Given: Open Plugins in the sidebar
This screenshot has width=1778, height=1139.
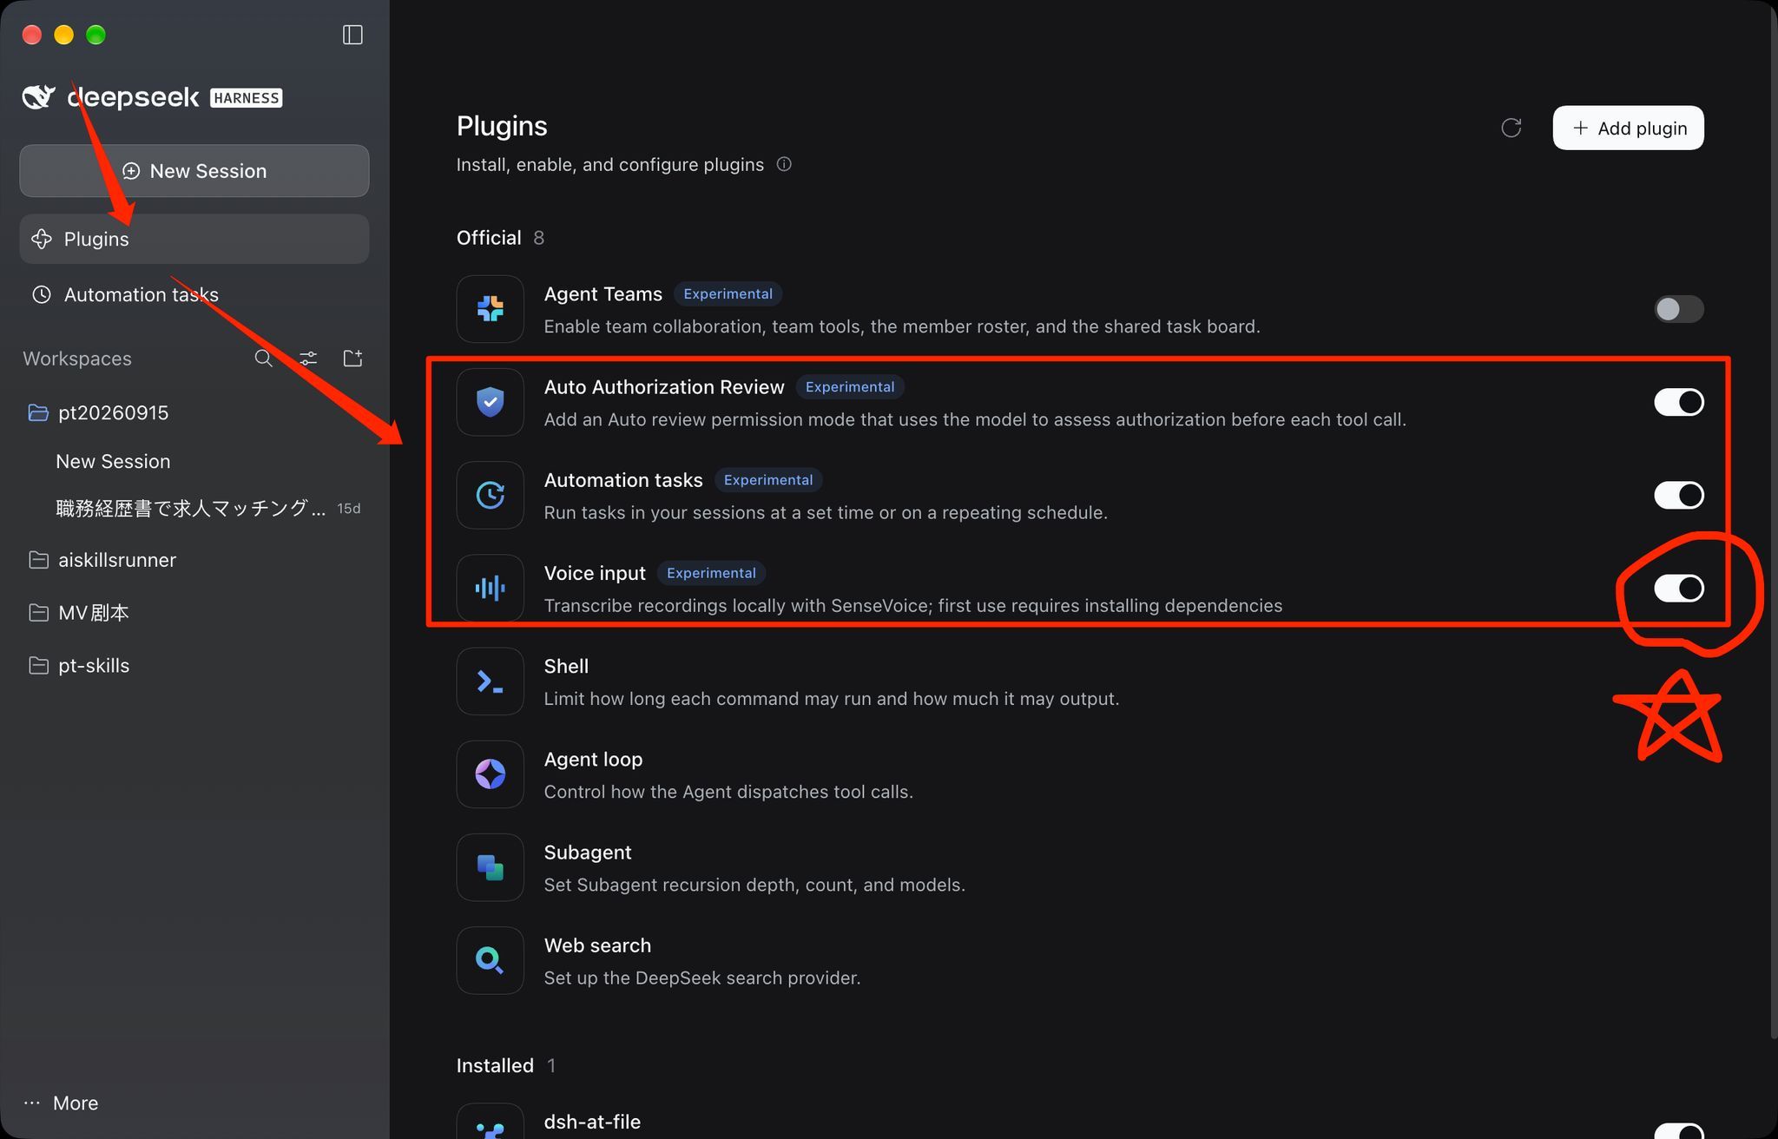Looking at the screenshot, I should [x=194, y=239].
